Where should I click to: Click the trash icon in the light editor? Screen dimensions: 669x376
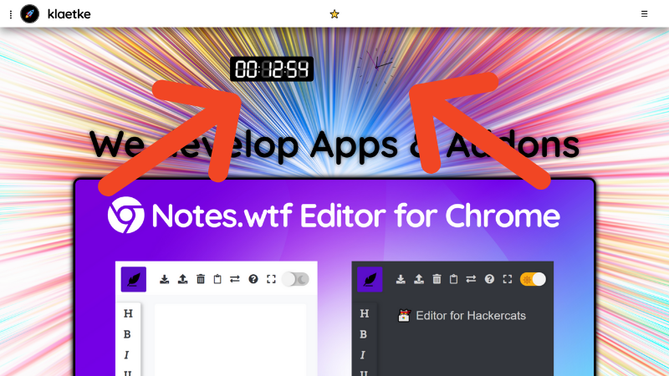201,279
